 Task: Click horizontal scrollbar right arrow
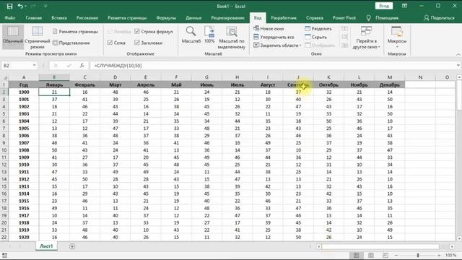pyautogui.click(x=453, y=246)
